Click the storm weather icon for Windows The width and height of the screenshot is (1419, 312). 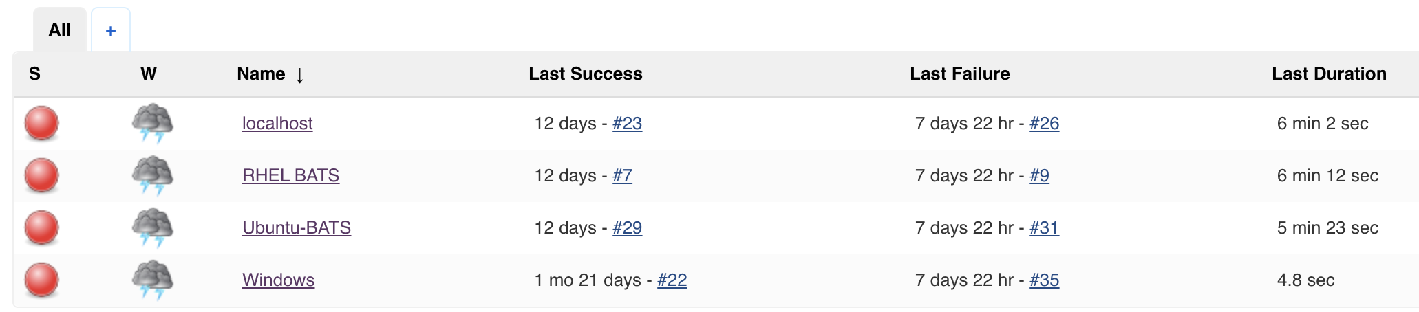(152, 280)
